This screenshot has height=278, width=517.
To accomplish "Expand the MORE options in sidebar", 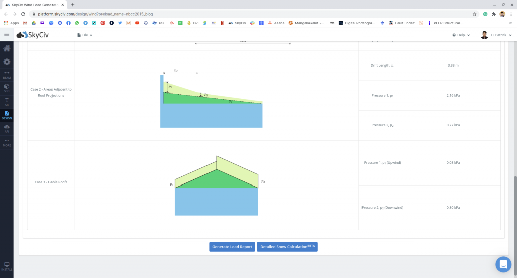I will pyautogui.click(x=7, y=142).
